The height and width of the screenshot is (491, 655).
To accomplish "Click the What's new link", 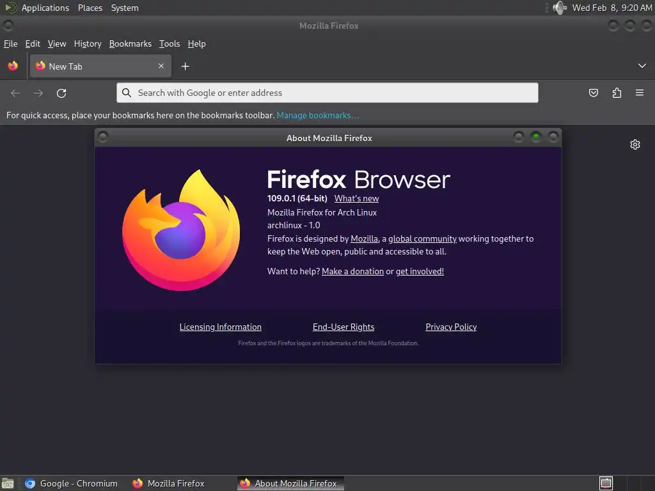I will coord(356,199).
